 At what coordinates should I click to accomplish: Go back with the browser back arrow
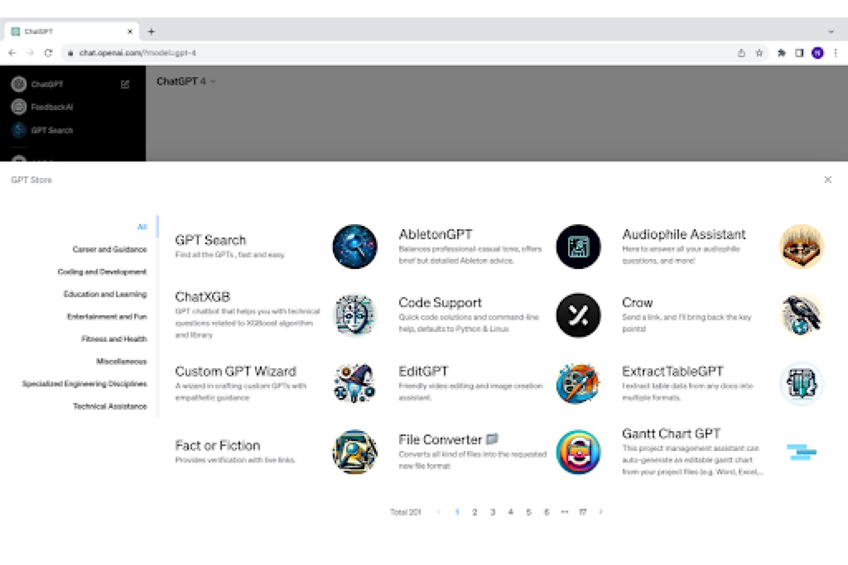coord(12,53)
